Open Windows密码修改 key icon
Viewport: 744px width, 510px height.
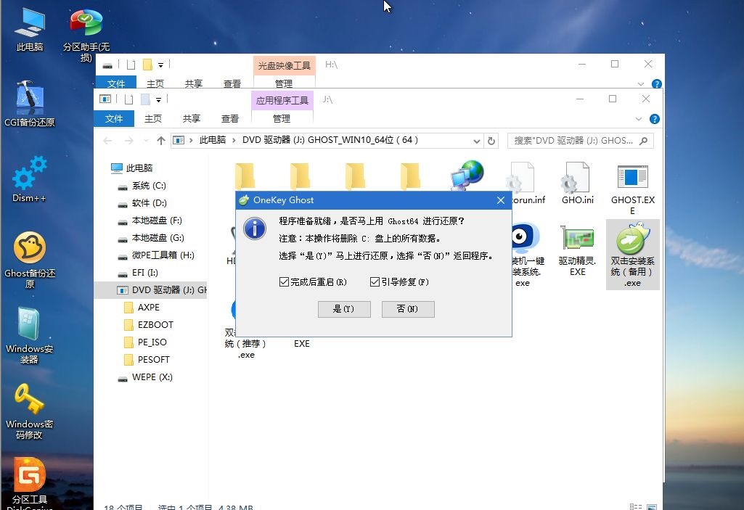(x=30, y=411)
